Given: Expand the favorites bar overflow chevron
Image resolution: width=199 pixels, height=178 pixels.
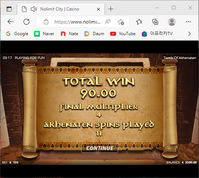Looking at the screenshot, I should click(189, 34).
